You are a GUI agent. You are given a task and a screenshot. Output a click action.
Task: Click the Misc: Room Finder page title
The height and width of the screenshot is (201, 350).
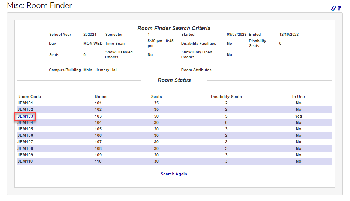[x=39, y=6]
